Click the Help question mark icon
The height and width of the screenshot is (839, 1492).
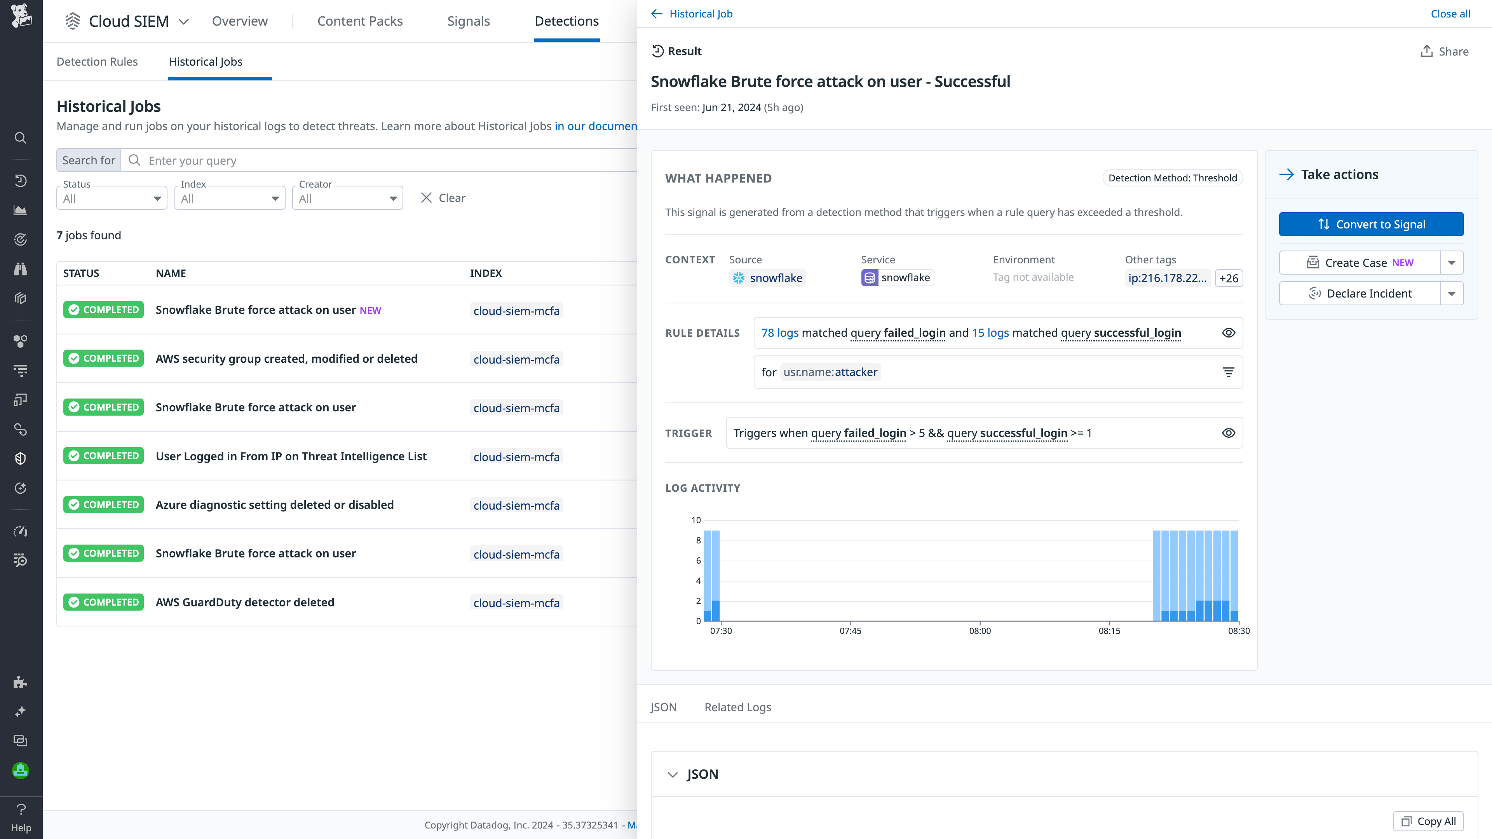point(21,809)
